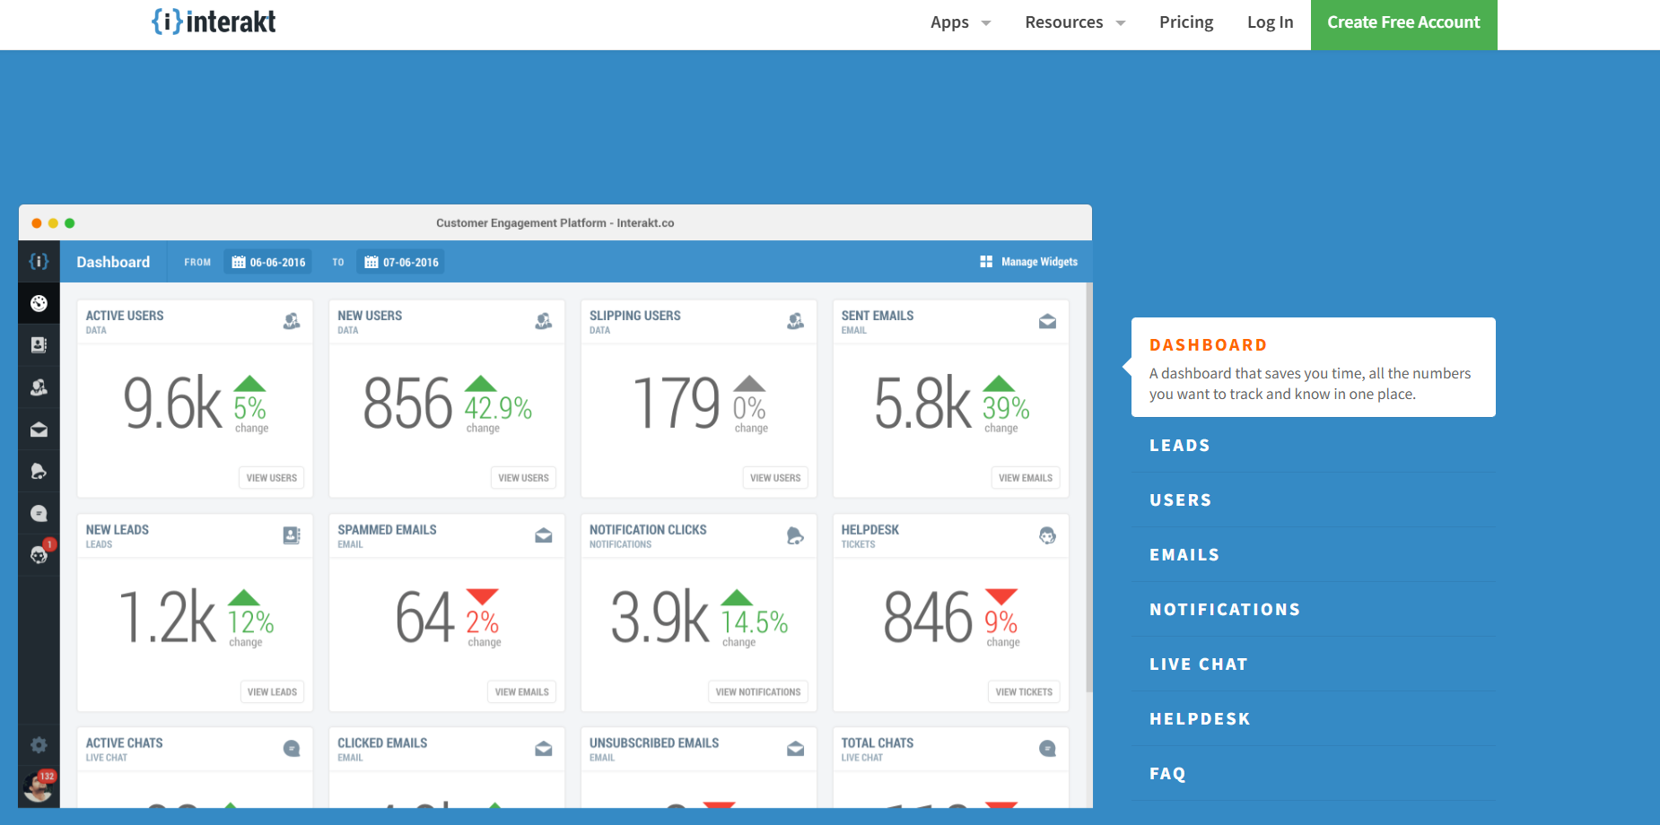Click View Leads button
1660x825 pixels.
[272, 692]
